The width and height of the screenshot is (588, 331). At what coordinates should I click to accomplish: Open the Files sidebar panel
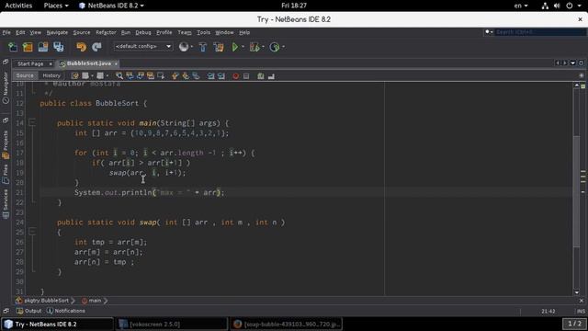pos(6,175)
